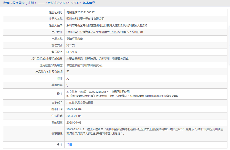Screen dimensions: 230x150
Task: Select 无 in the 附件 row
Action: pyautogui.click(x=68, y=78)
